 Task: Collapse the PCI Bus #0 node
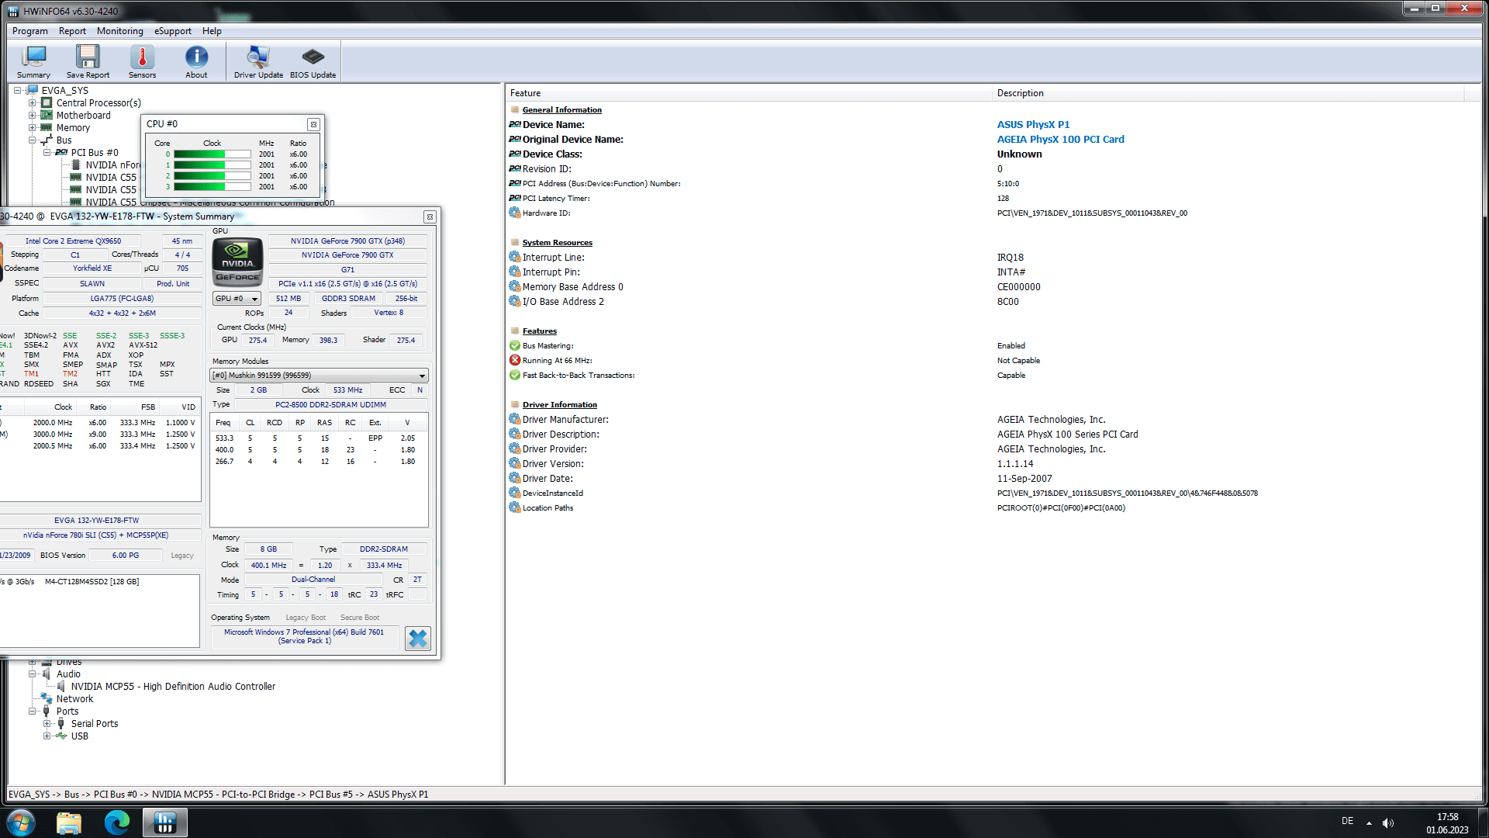click(x=47, y=153)
